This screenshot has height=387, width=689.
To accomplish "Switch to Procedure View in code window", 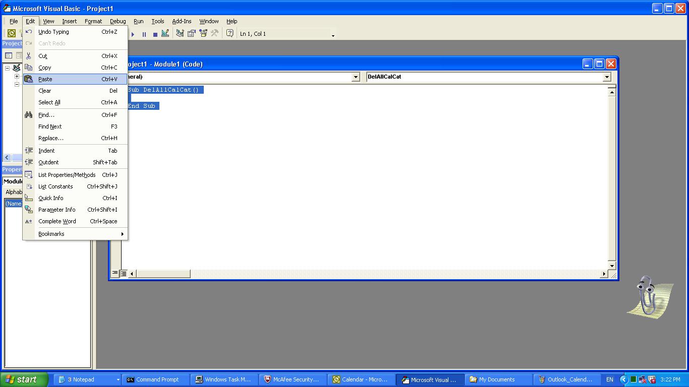I will pyautogui.click(x=115, y=274).
